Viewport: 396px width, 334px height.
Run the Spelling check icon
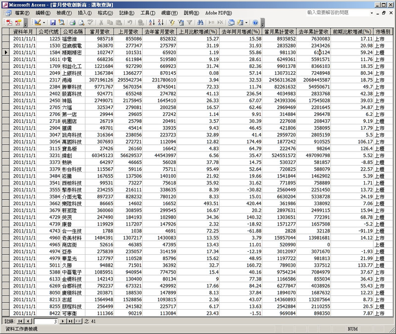(x=90, y=22)
